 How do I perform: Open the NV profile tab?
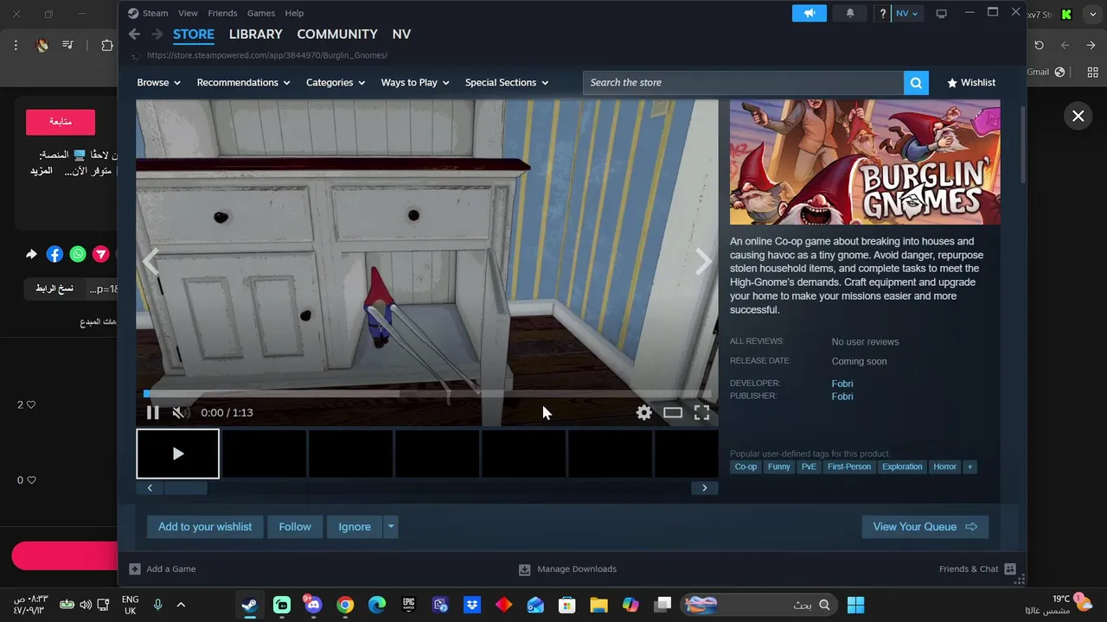pos(401,34)
